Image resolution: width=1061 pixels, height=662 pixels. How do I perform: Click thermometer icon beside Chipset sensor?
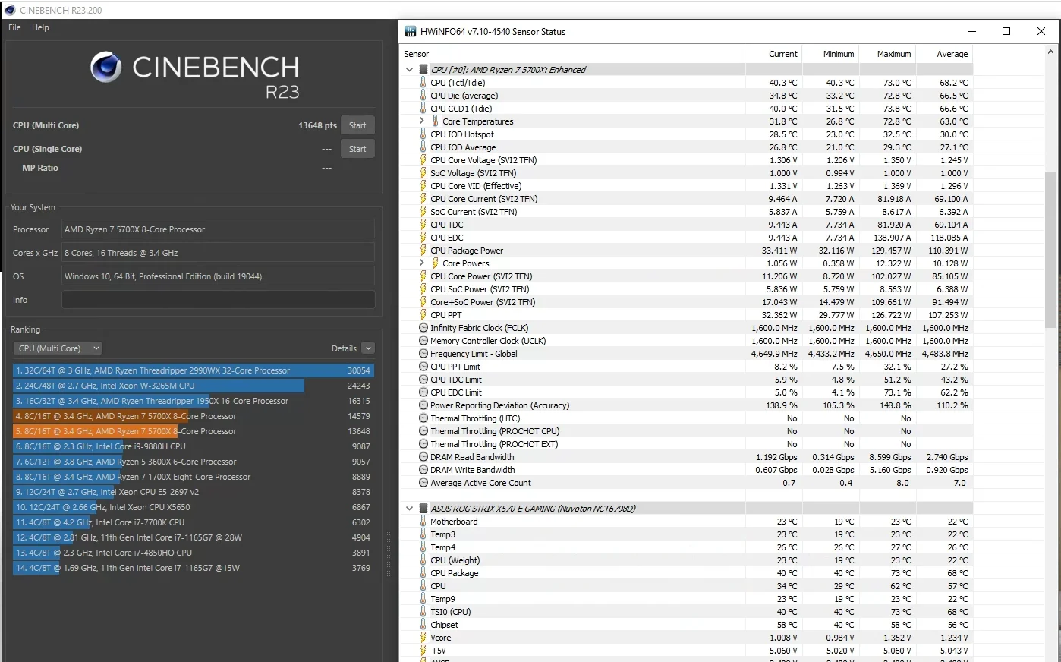(x=423, y=625)
